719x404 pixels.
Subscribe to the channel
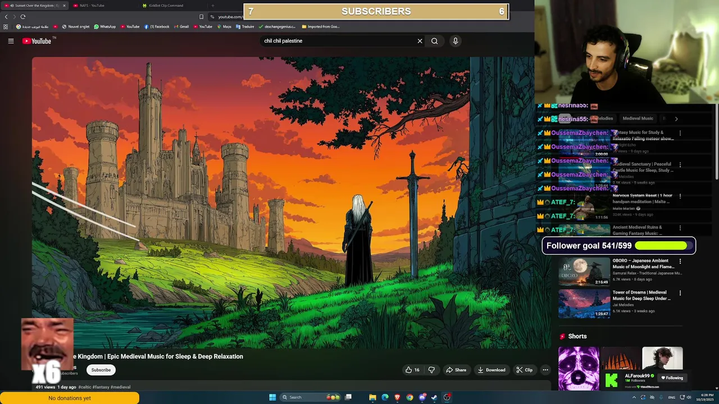[101, 370]
